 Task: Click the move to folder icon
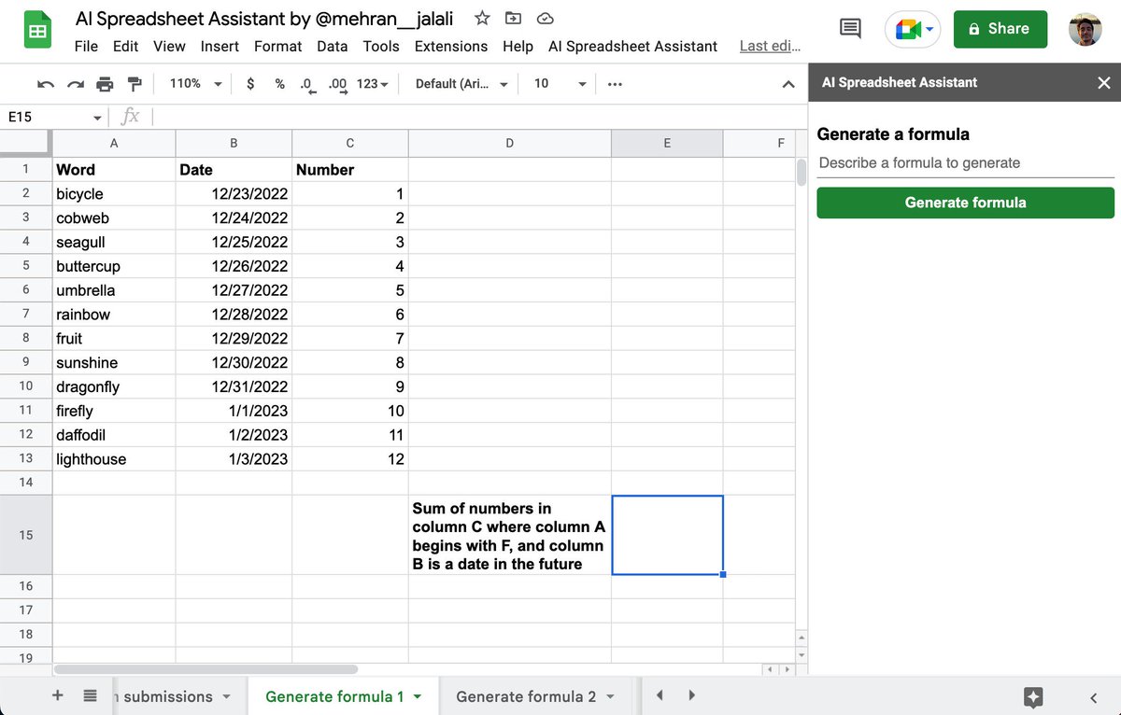pyautogui.click(x=514, y=18)
